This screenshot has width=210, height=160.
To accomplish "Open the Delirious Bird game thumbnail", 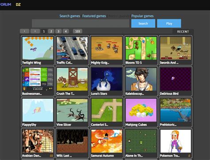I will pos(175,79).
